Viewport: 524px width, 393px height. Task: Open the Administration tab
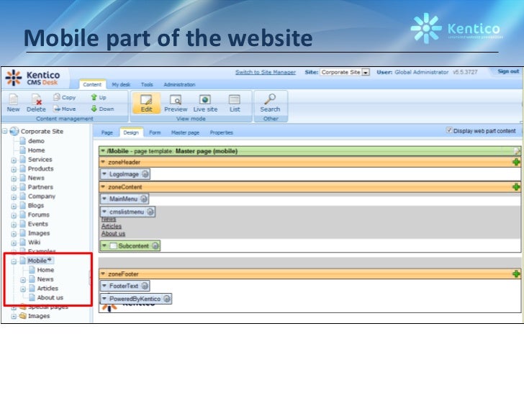179,84
